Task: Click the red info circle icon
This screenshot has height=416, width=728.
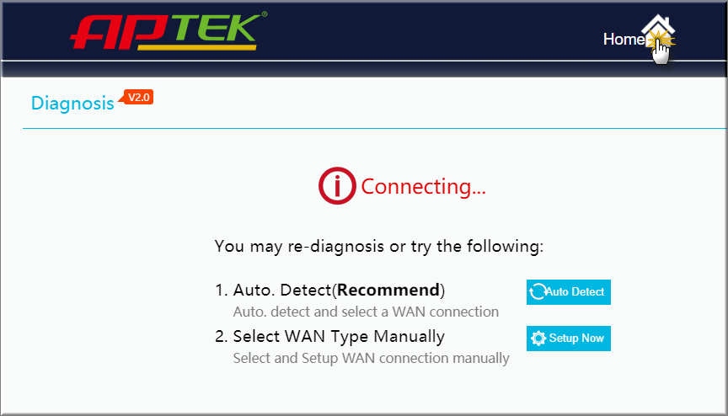Action: [337, 185]
